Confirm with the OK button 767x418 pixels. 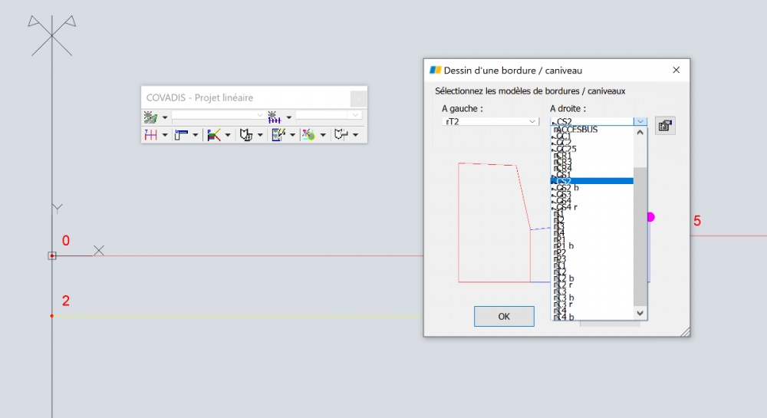tap(504, 316)
